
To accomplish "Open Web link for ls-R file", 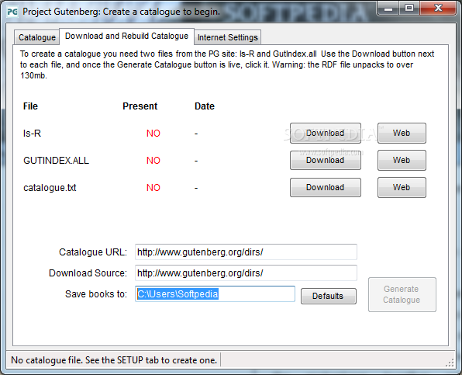I will pyautogui.click(x=402, y=133).
